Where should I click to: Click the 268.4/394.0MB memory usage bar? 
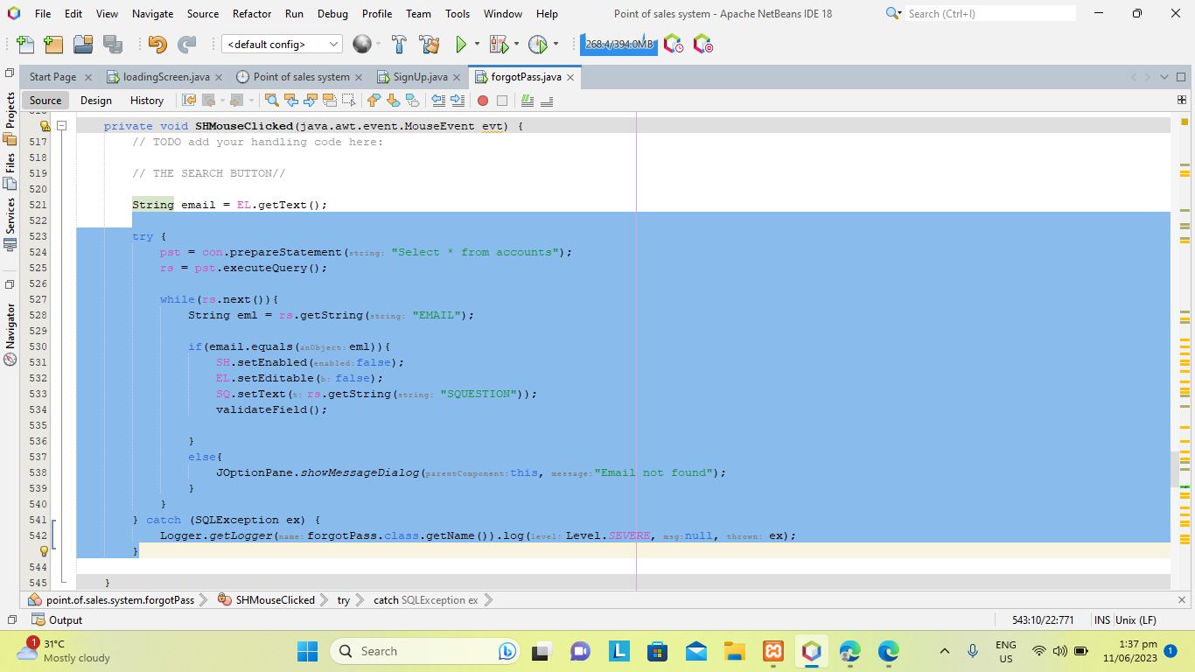(x=618, y=43)
